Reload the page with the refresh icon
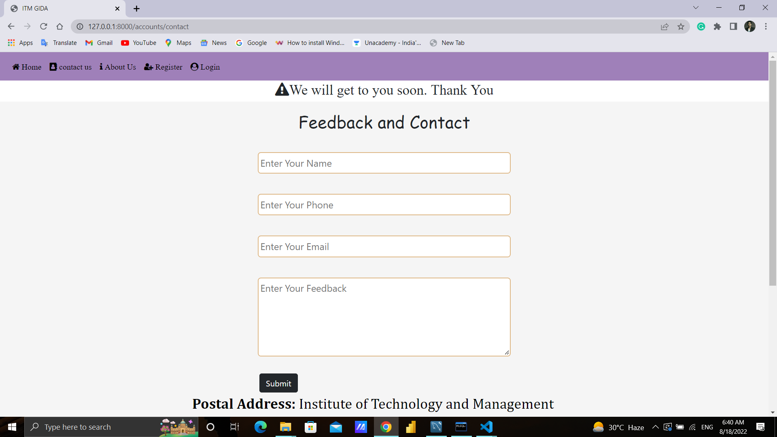Screen dimensions: 777x437 point(43,26)
